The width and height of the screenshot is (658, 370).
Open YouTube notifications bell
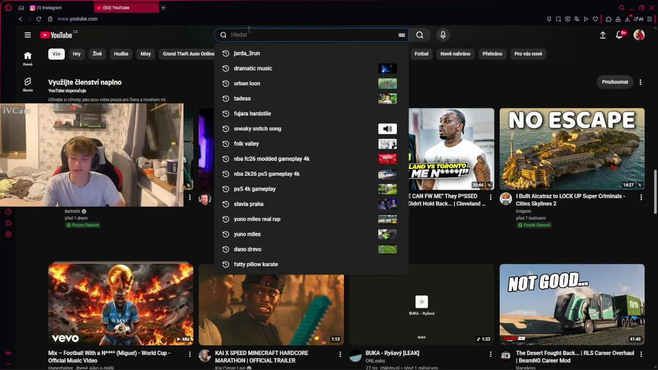pos(620,35)
